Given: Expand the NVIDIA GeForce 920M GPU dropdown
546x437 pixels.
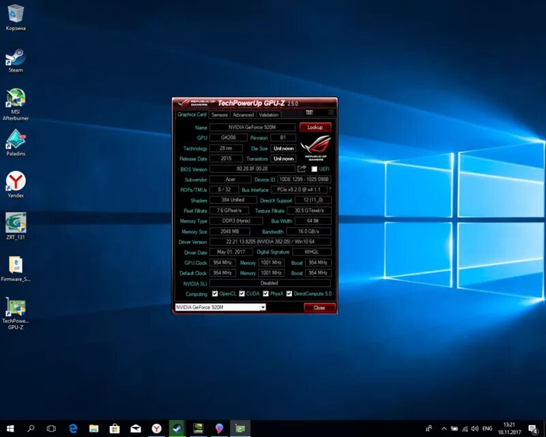Looking at the screenshot, I should point(263,307).
